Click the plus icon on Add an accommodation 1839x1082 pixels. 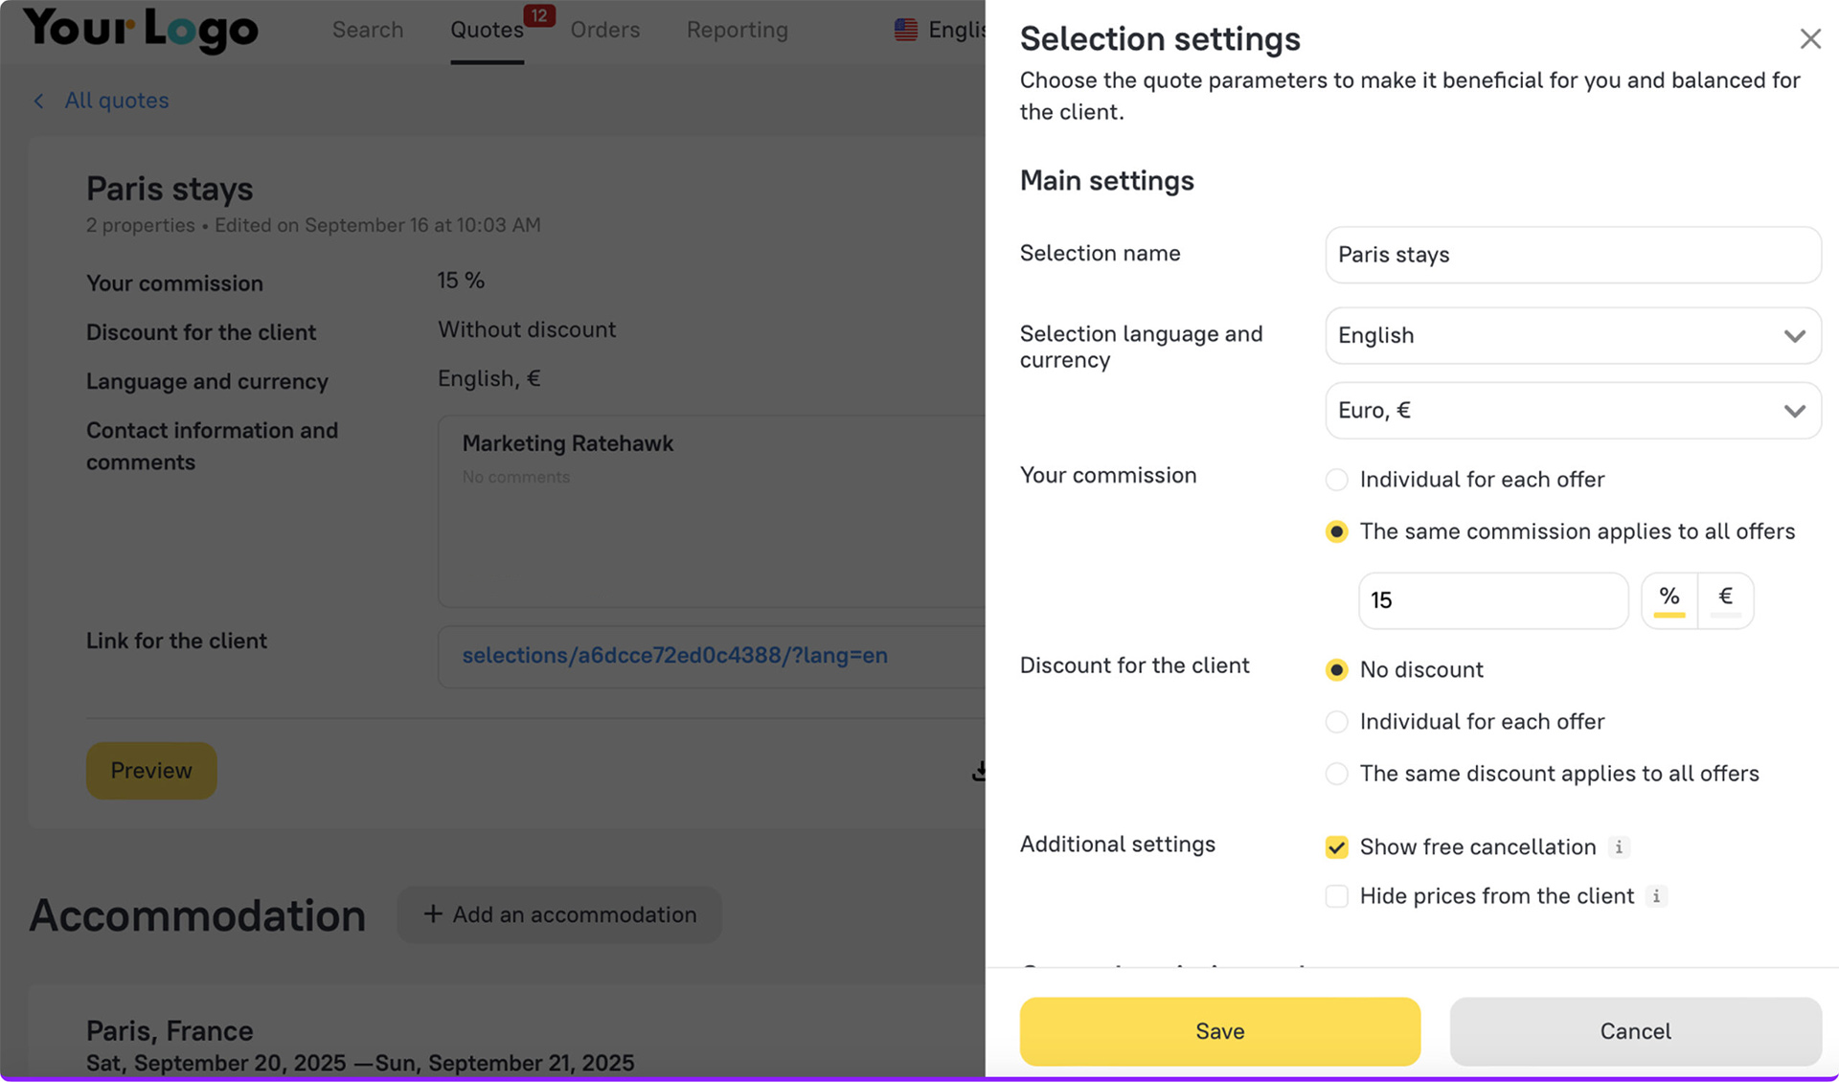click(x=433, y=914)
